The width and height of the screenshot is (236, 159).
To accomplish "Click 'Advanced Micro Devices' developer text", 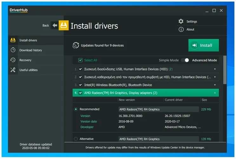I will point(183,127).
